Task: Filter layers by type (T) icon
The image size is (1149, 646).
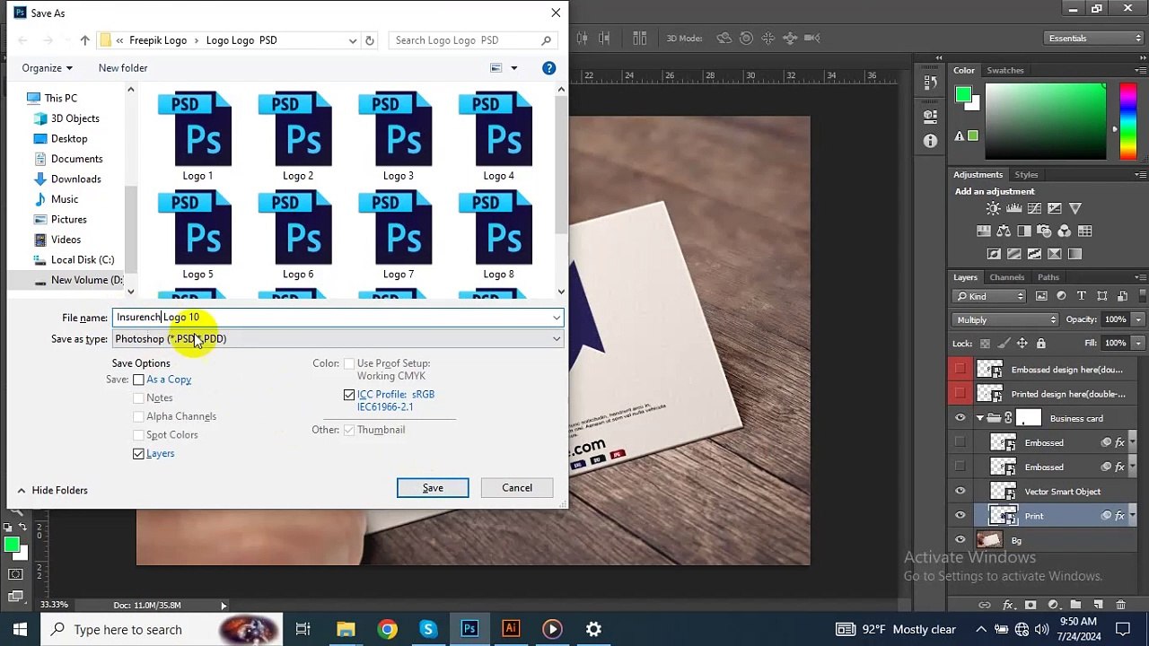Action: tap(1081, 296)
